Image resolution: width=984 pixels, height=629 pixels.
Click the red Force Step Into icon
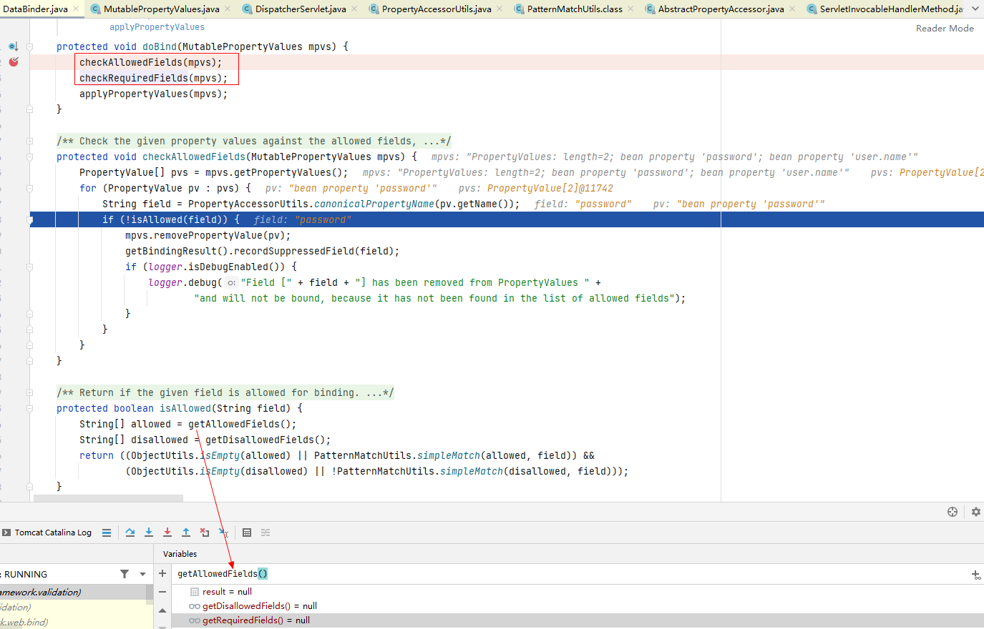point(167,533)
